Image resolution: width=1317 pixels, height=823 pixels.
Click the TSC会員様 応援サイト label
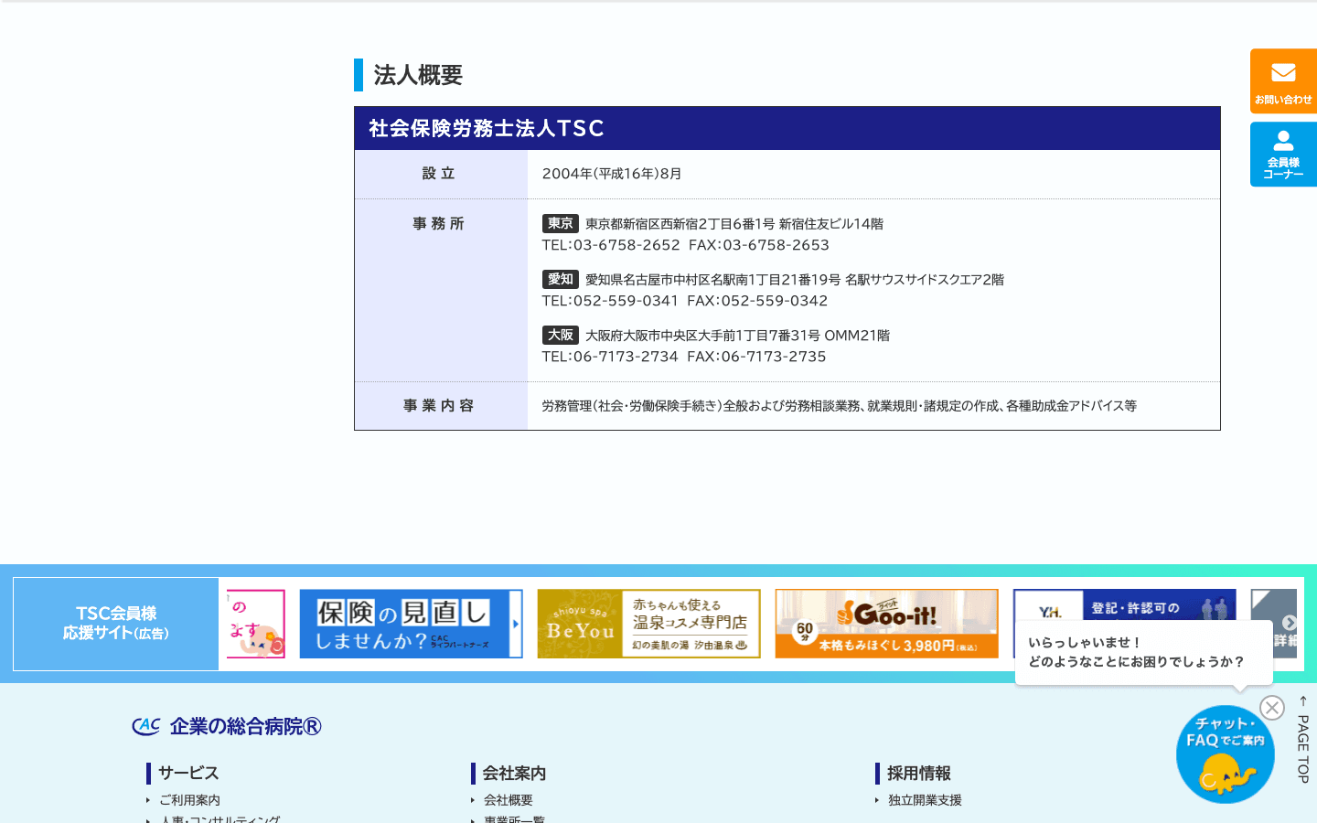(116, 624)
